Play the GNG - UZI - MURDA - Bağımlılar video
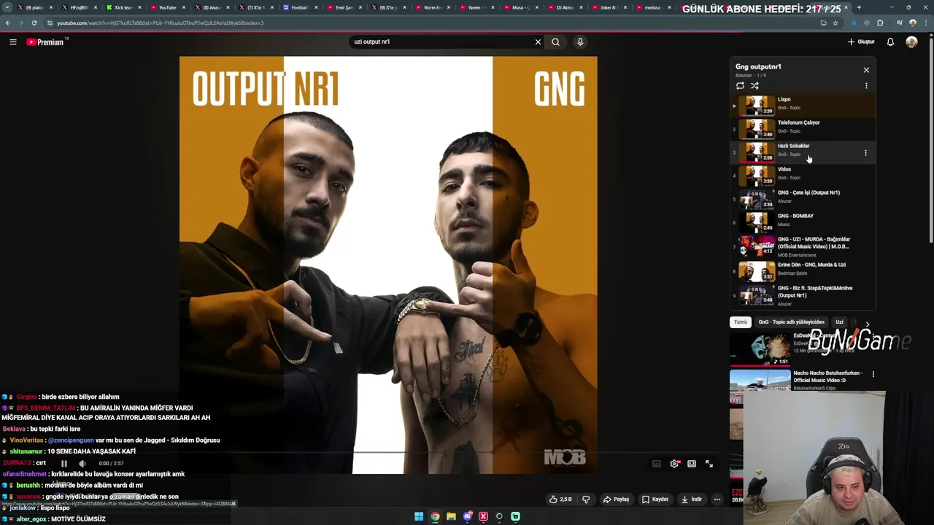This screenshot has width=934, height=525. coord(803,246)
